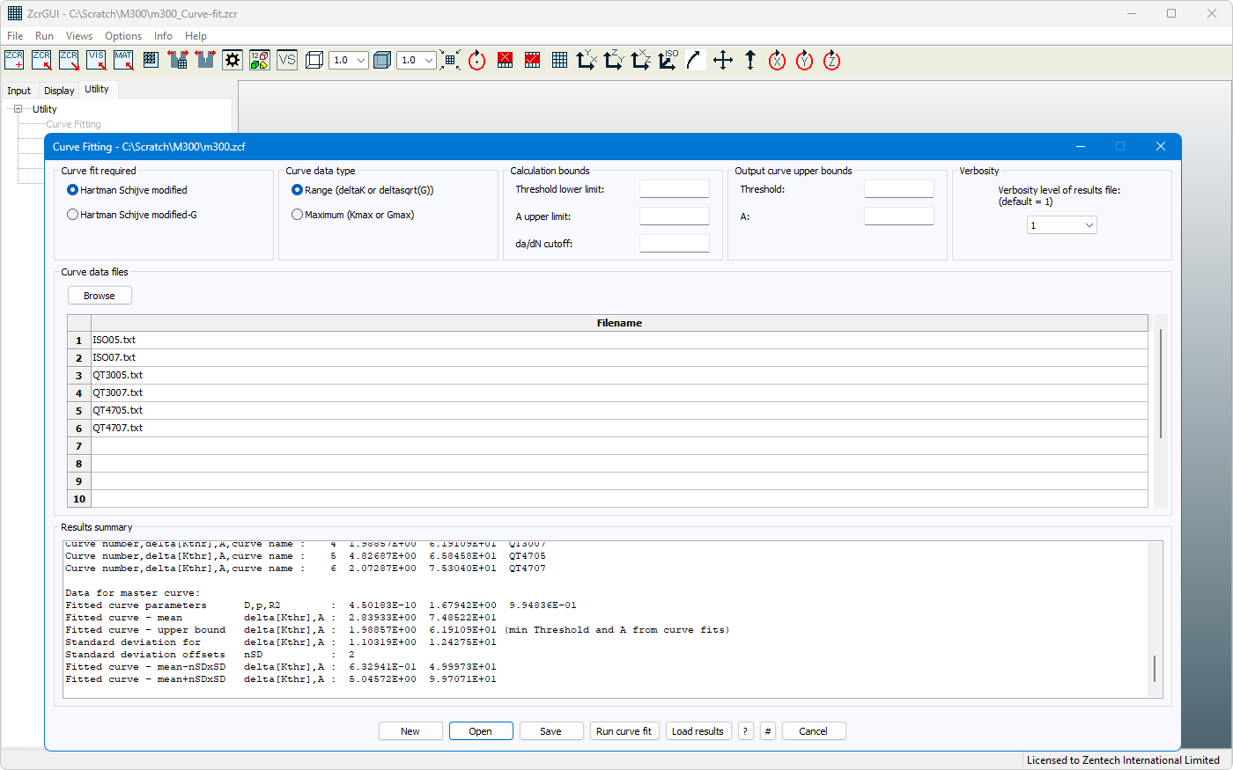The image size is (1233, 770).
Task: Open the first 1.0 scale dropdown in toolbar
Action: [348, 60]
